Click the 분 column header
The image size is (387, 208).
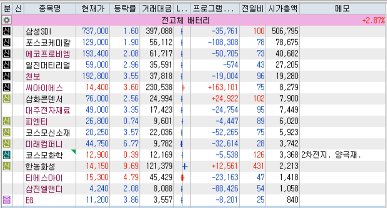pos(7,9)
